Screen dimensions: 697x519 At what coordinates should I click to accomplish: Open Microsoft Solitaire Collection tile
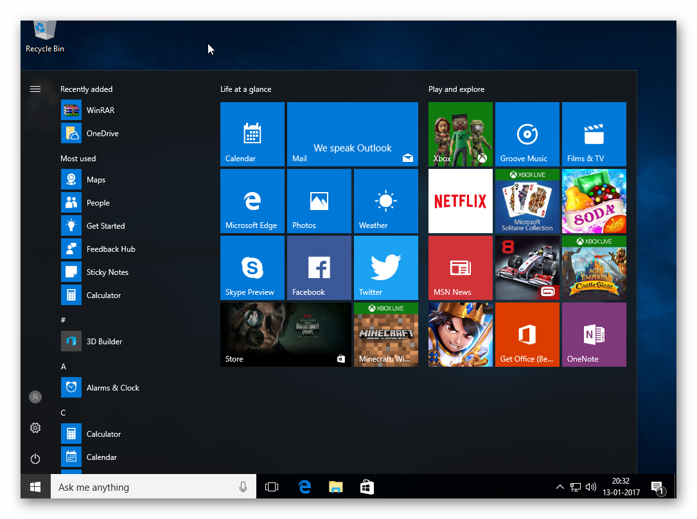point(527,201)
